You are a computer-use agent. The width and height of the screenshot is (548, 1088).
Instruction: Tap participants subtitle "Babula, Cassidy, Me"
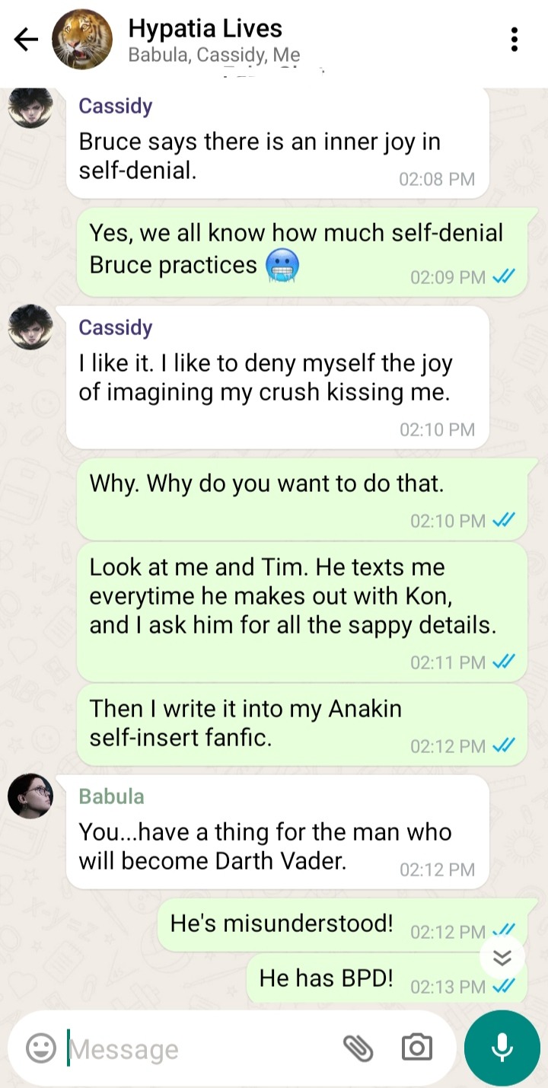(x=214, y=55)
